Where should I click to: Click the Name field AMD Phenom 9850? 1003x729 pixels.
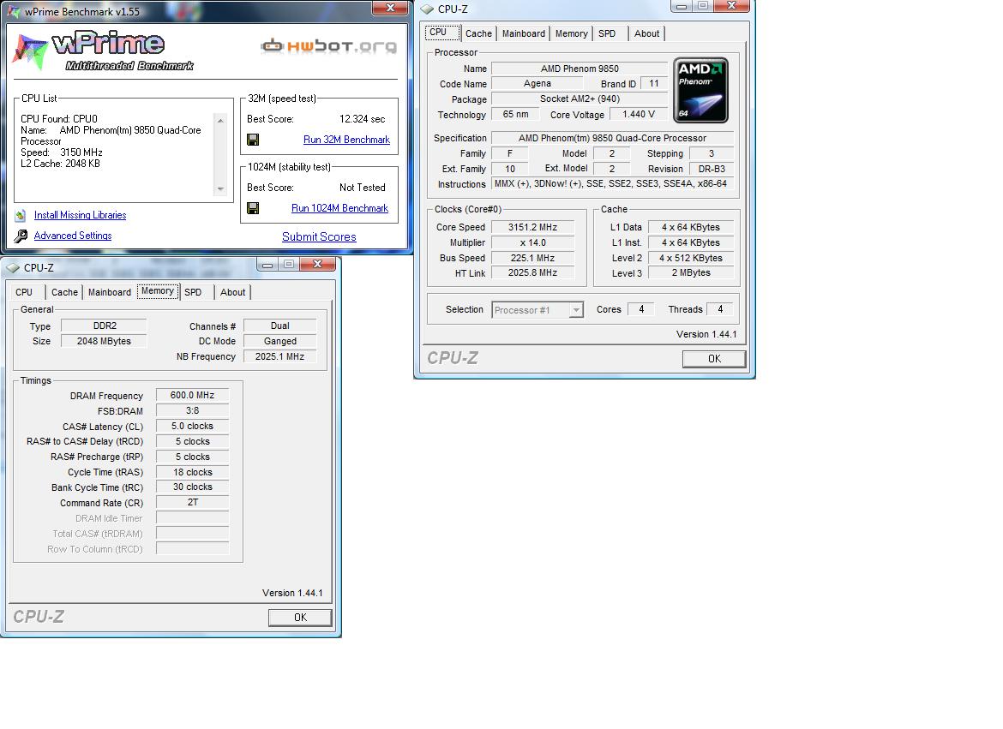580,69
